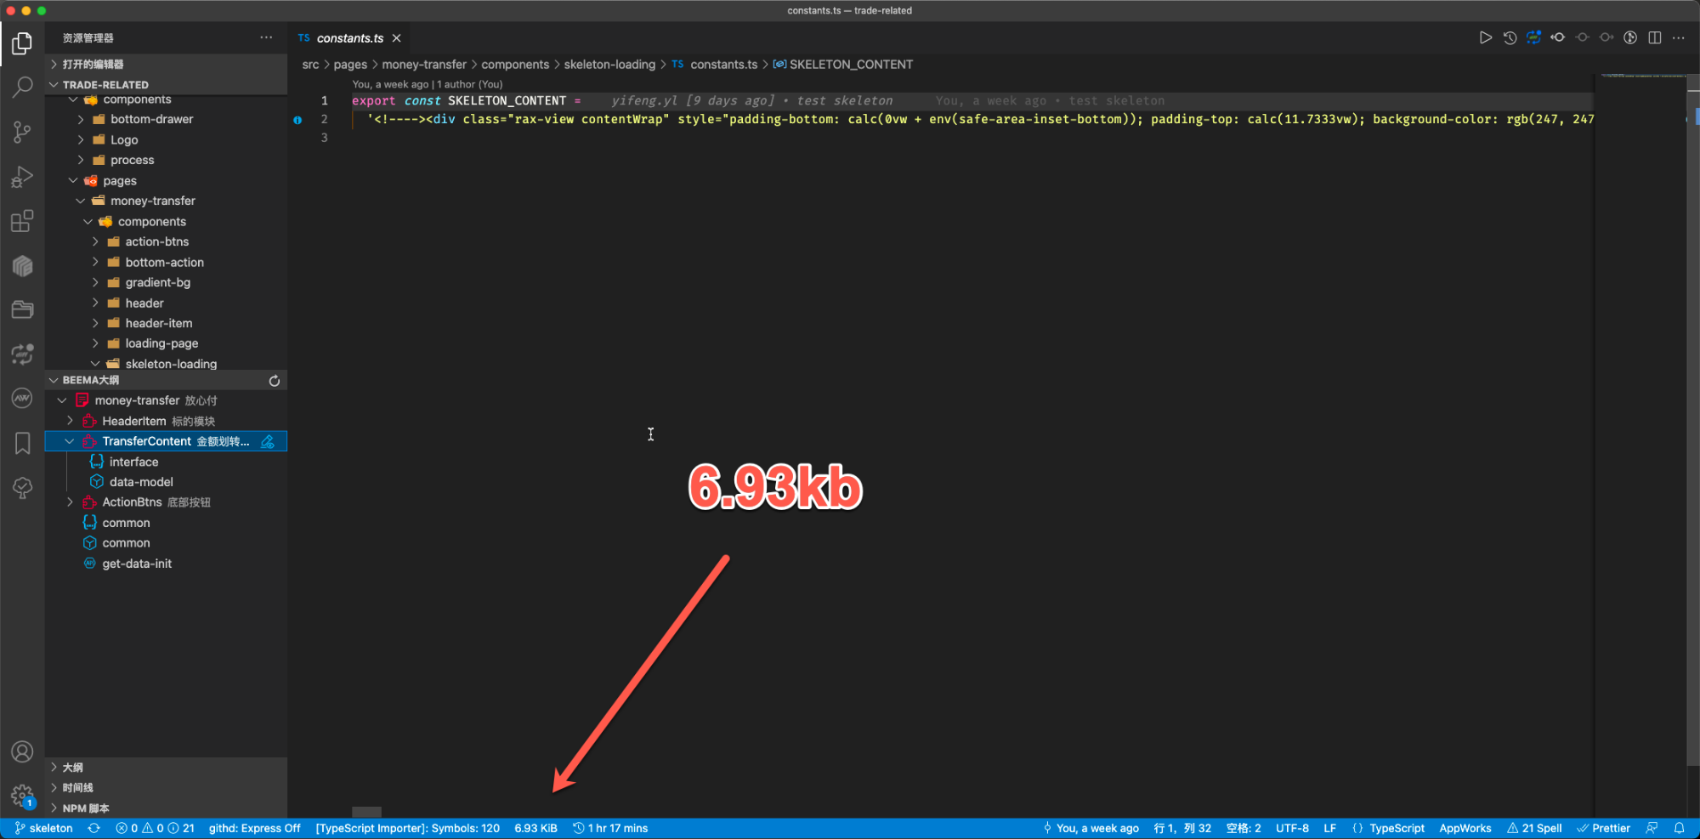The image size is (1700, 839).
Task: Open the Extensions view icon
Action: pos(22,221)
